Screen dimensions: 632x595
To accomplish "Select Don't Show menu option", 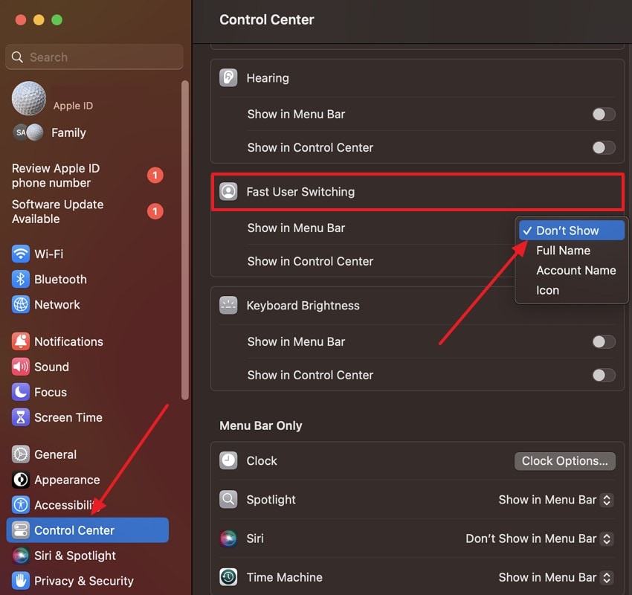I will [x=572, y=231].
